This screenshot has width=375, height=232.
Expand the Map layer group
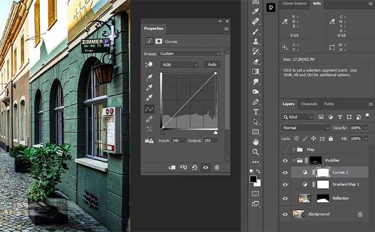[293, 149]
